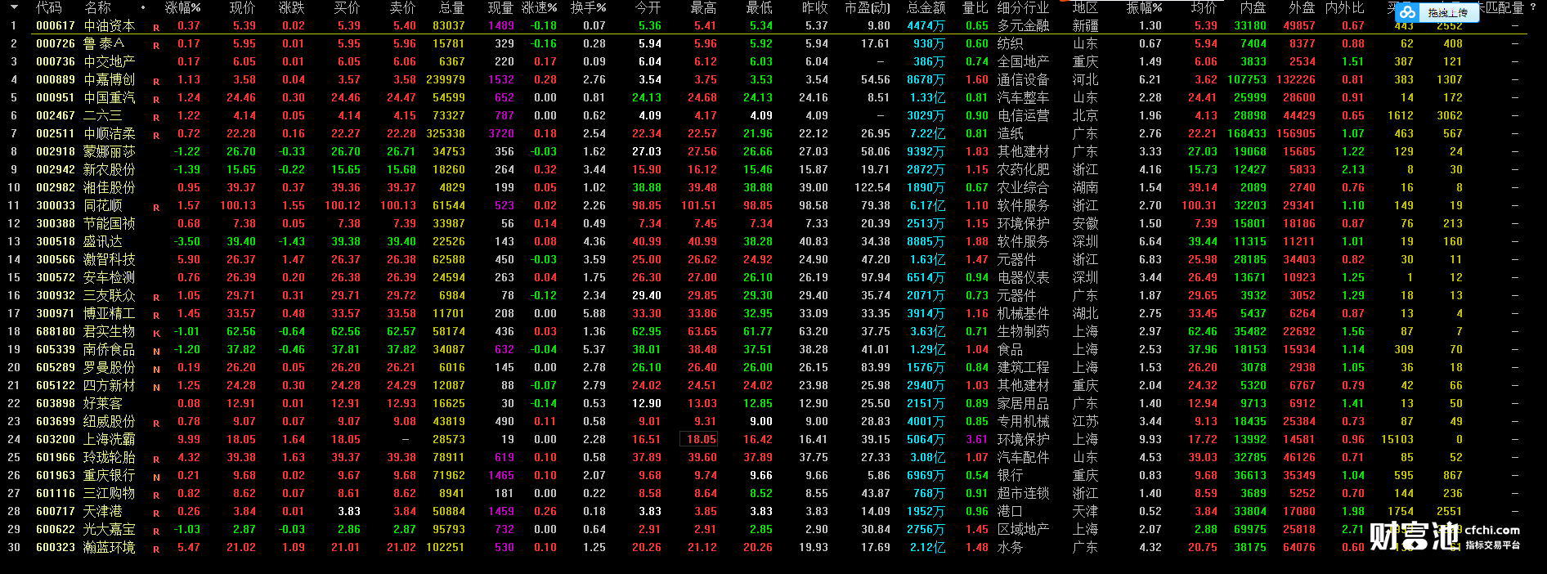Image resolution: width=1547 pixels, height=574 pixels.
Task: Sort by the 涨幅% column header
Action: pos(182,7)
